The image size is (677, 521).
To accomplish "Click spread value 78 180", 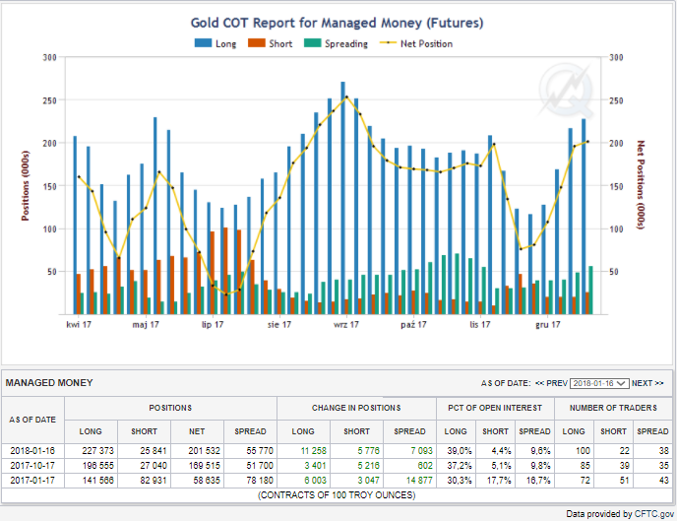I will [x=260, y=481].
